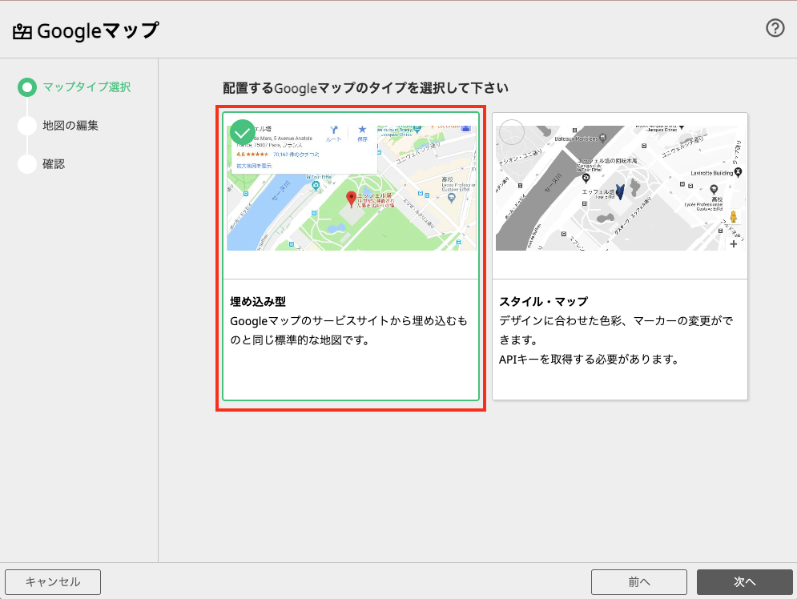Click the キャンセル button
797x599 pixels.
pyautogui.click(x=53, y=581)
